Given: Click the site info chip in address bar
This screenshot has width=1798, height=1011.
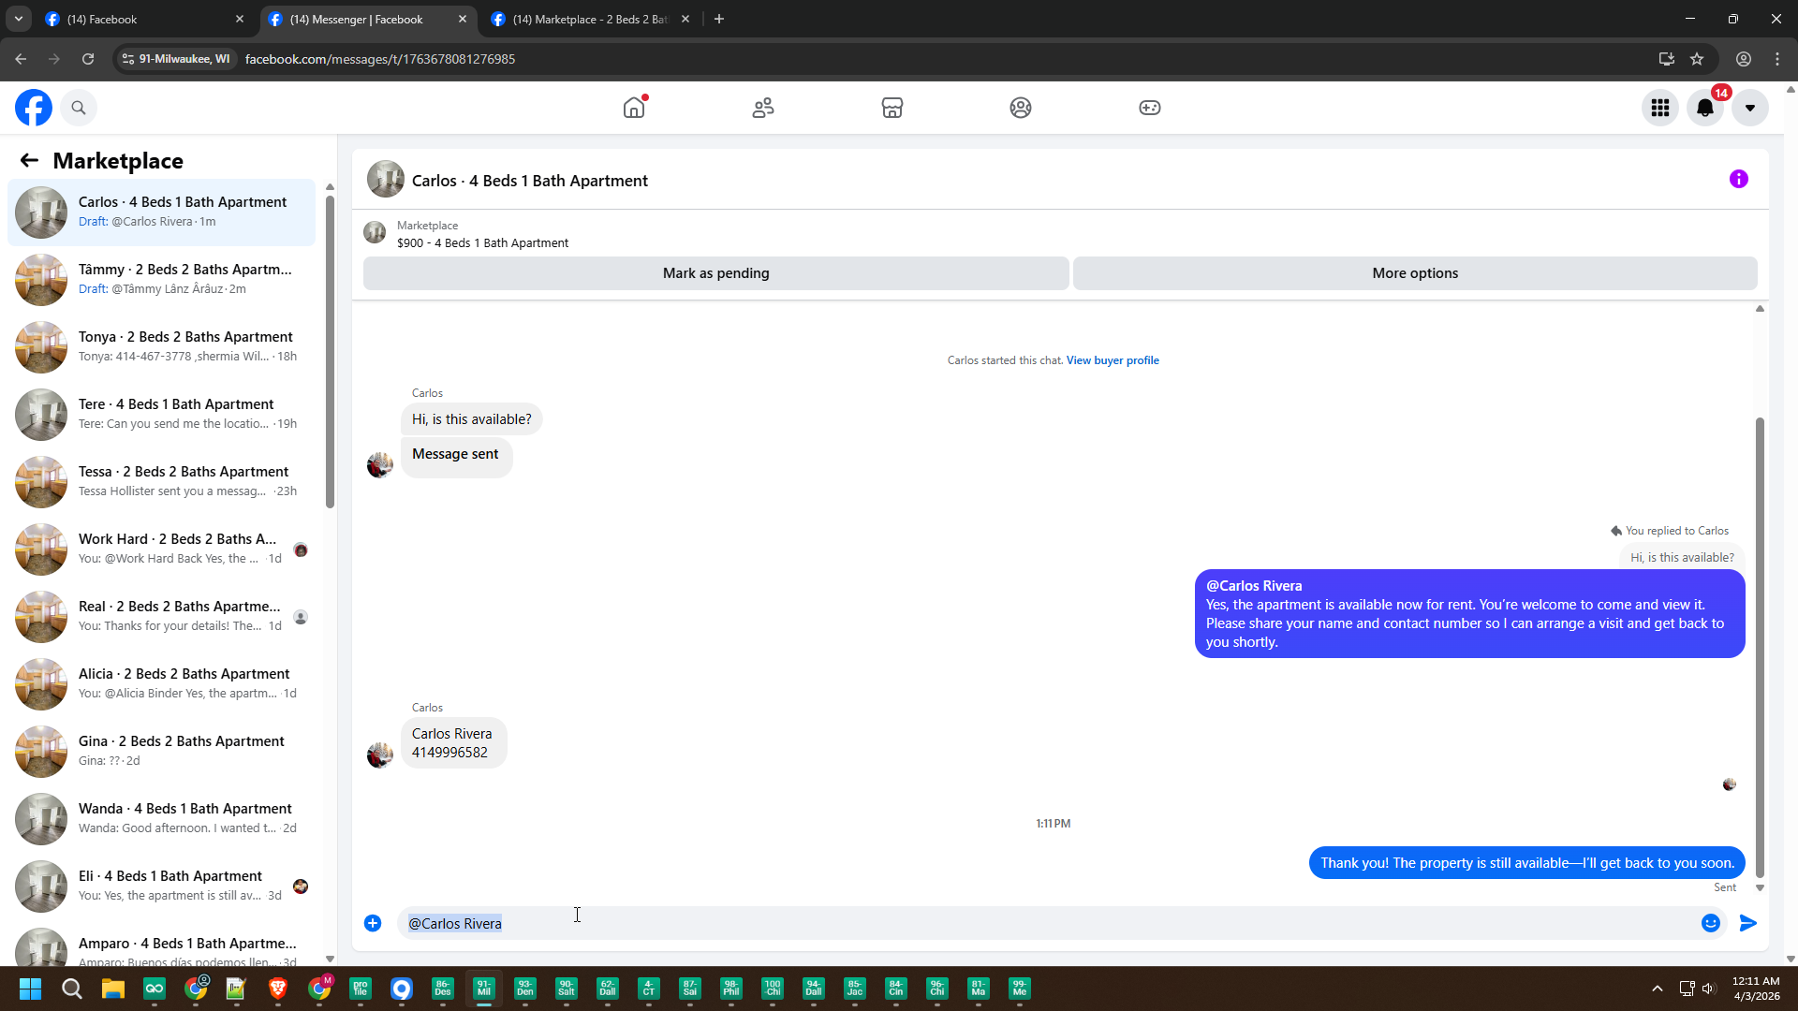Looking at the screenshot, I should coord(177,59).
